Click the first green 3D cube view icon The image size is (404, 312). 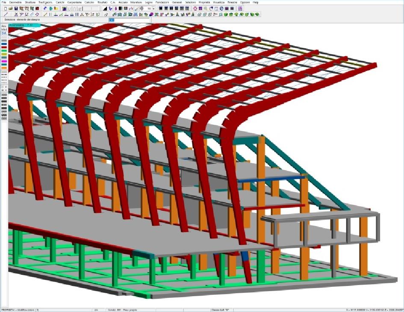coord(226,14)
